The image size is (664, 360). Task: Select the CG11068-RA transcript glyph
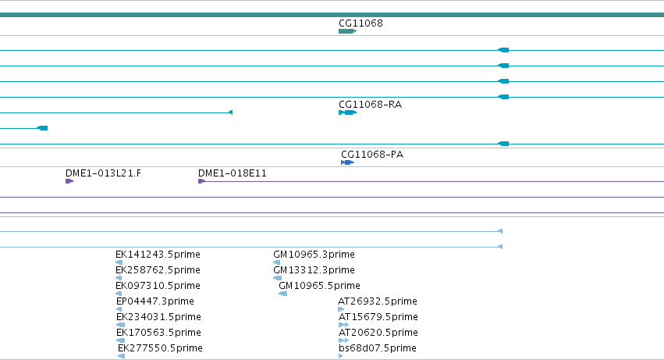click(x=348, y=112)
